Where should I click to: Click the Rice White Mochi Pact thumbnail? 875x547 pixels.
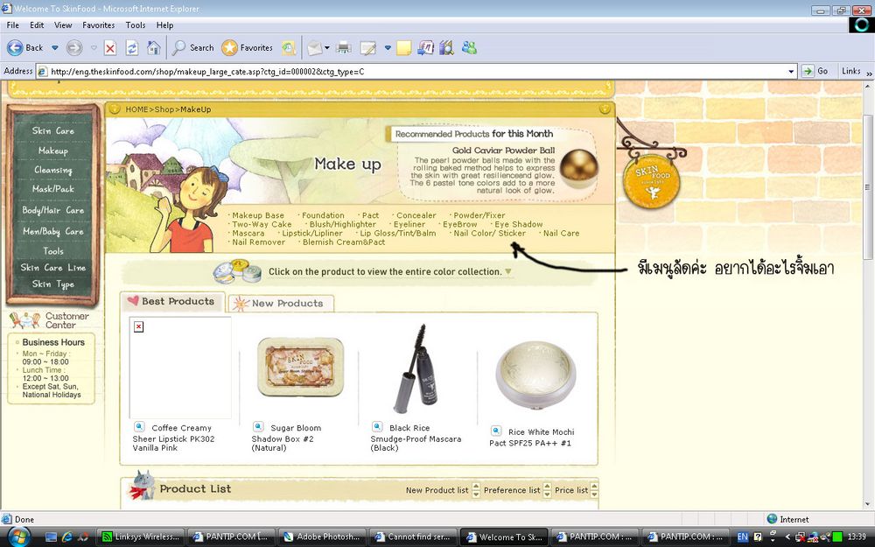tap(535, 375)
